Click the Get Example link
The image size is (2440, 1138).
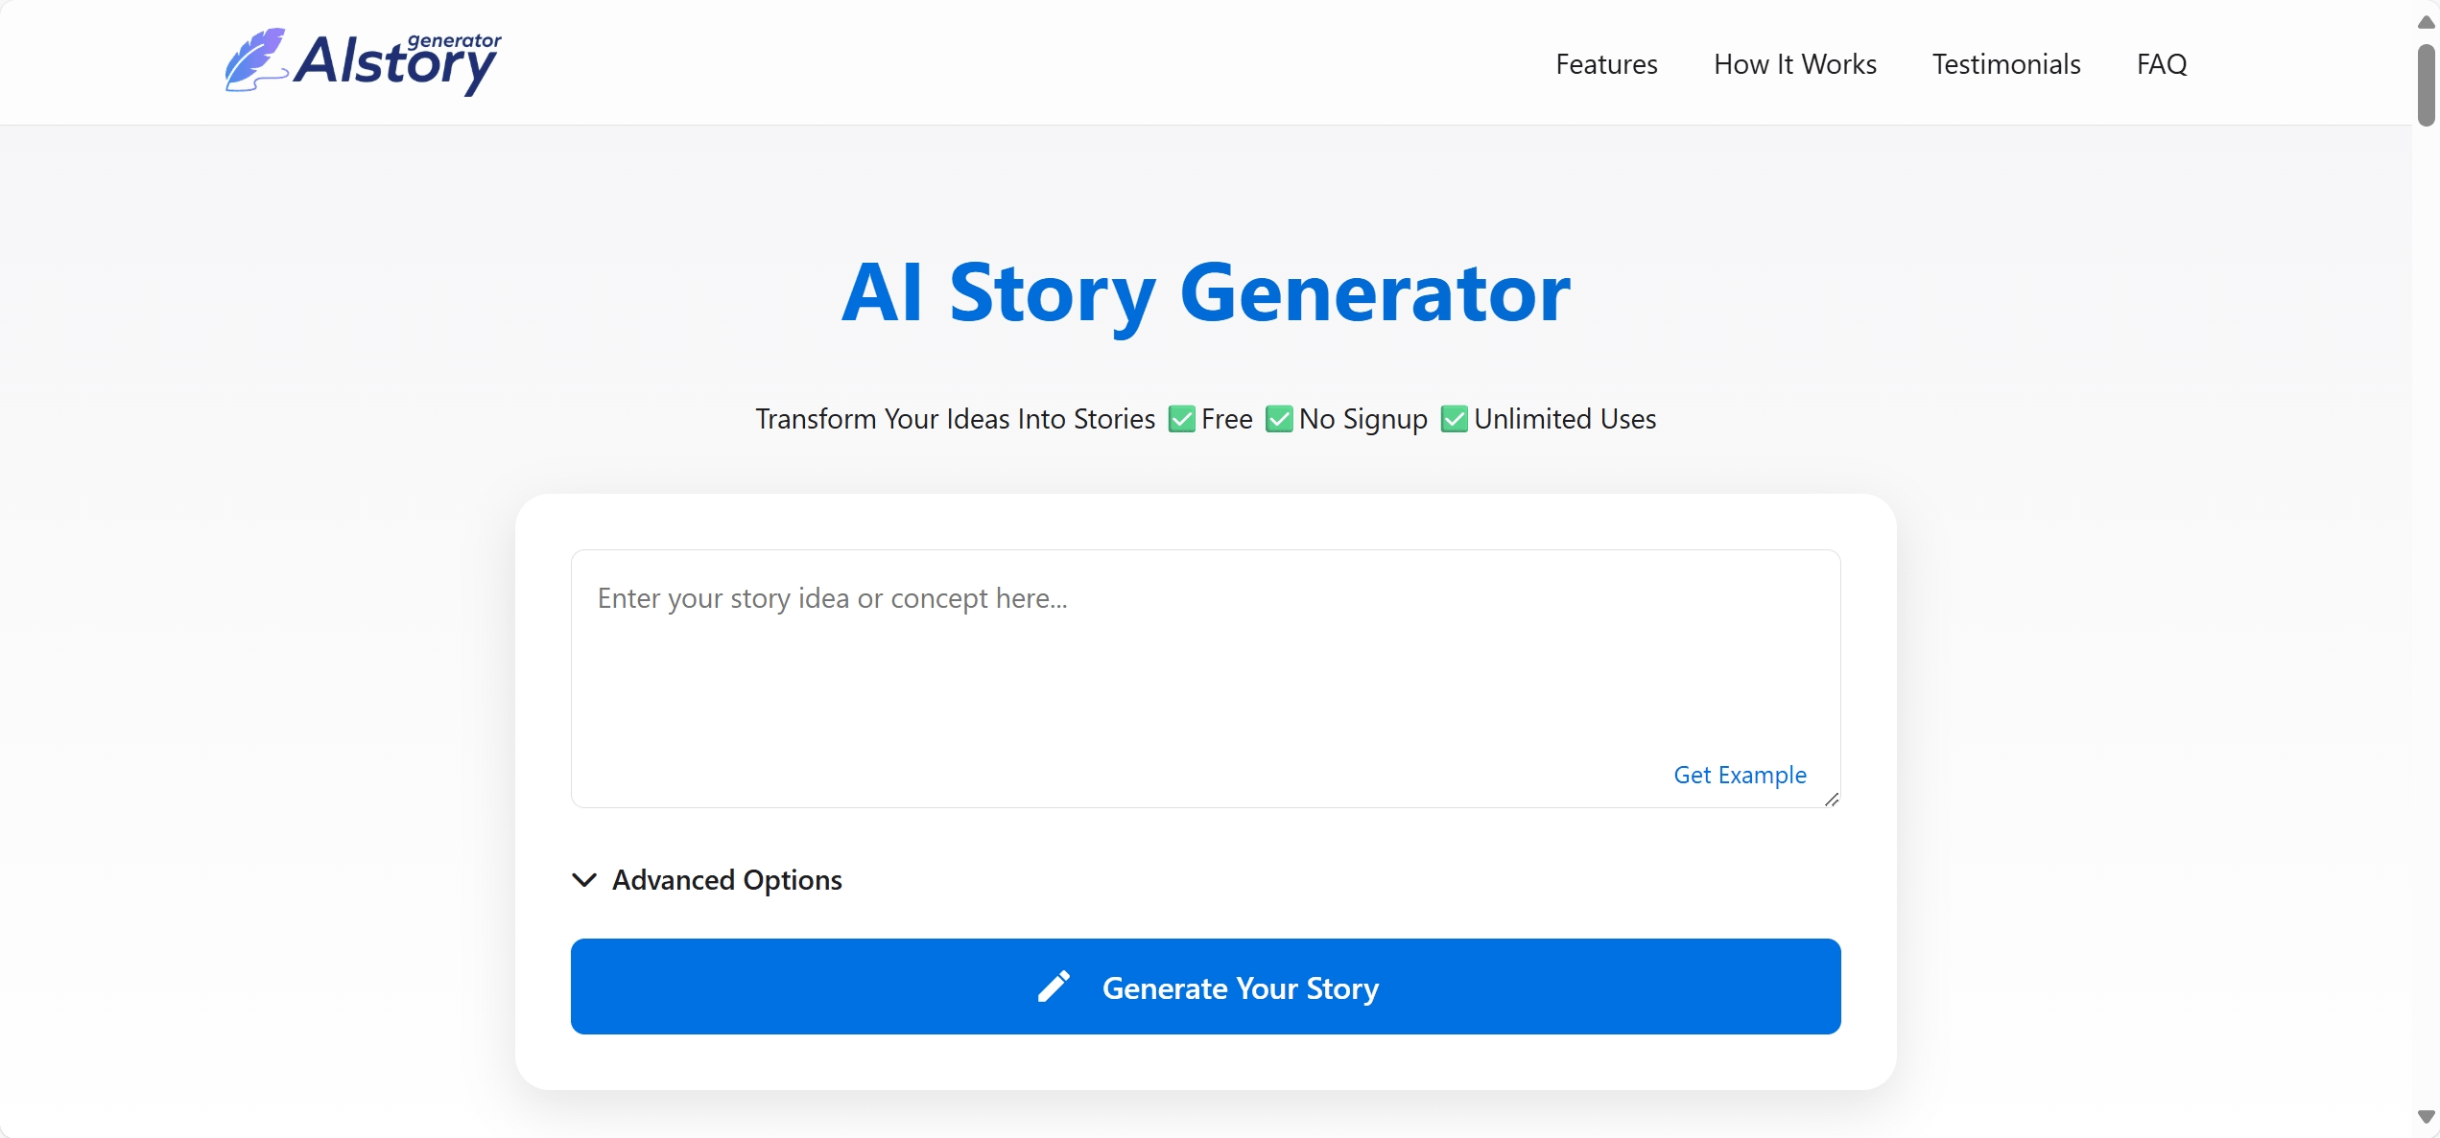1740,775
